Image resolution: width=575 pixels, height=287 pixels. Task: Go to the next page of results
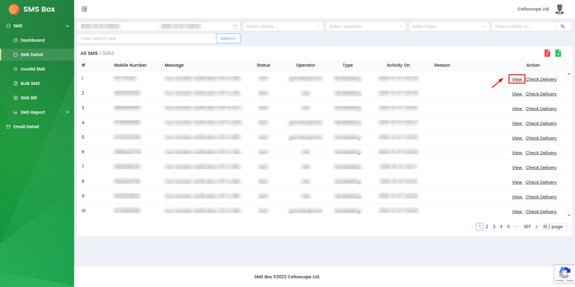tap(536, 227)
